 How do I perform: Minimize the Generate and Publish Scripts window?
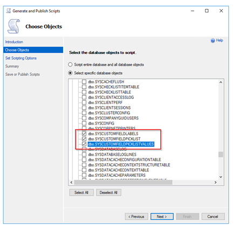tap(193, 11)
